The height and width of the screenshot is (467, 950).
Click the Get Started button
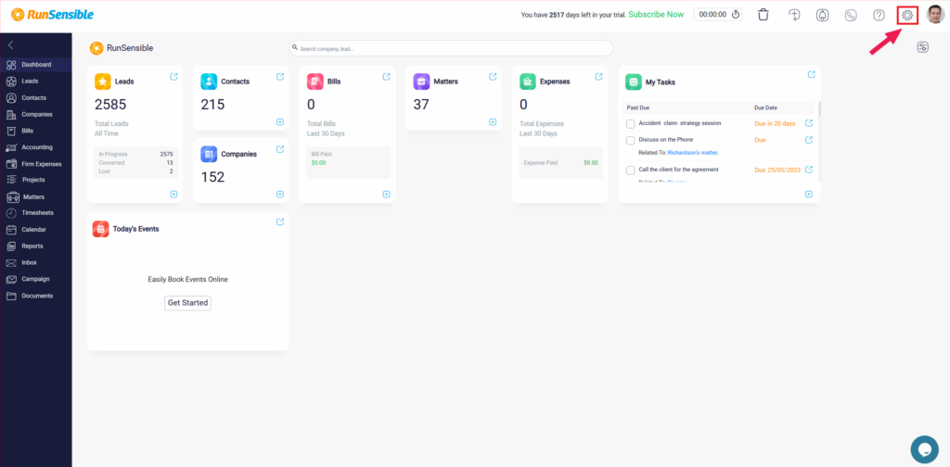[187, 302]
